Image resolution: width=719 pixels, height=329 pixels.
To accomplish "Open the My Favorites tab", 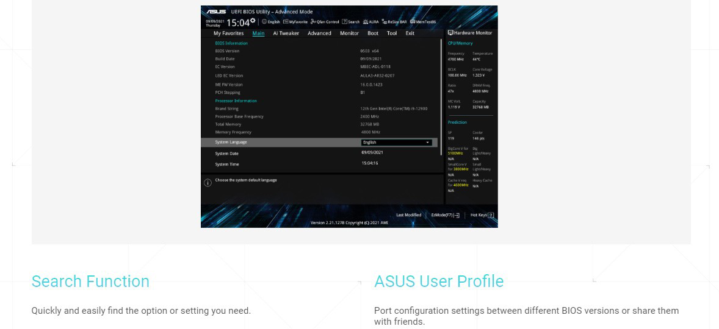I will click(228, 34).
